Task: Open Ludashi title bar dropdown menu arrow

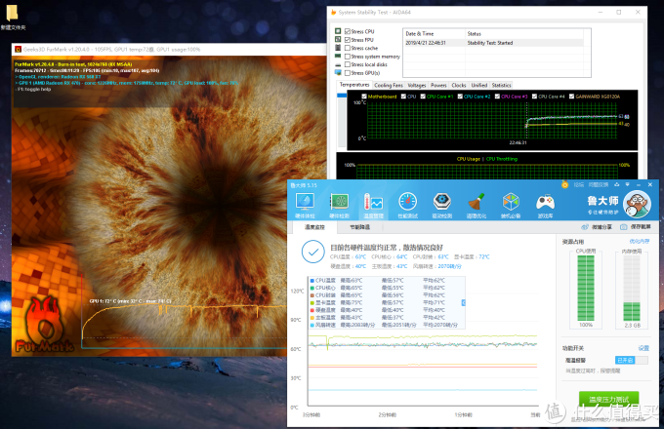Action: click(627, 184)
